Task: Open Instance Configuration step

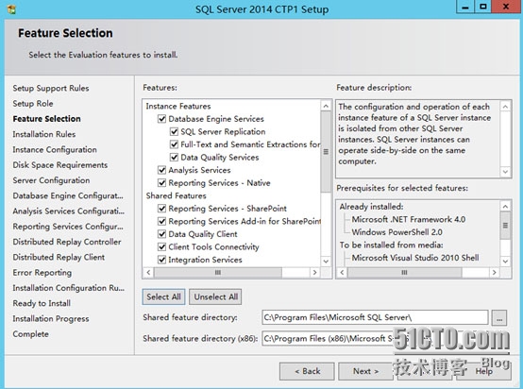Action: (55, 150)
